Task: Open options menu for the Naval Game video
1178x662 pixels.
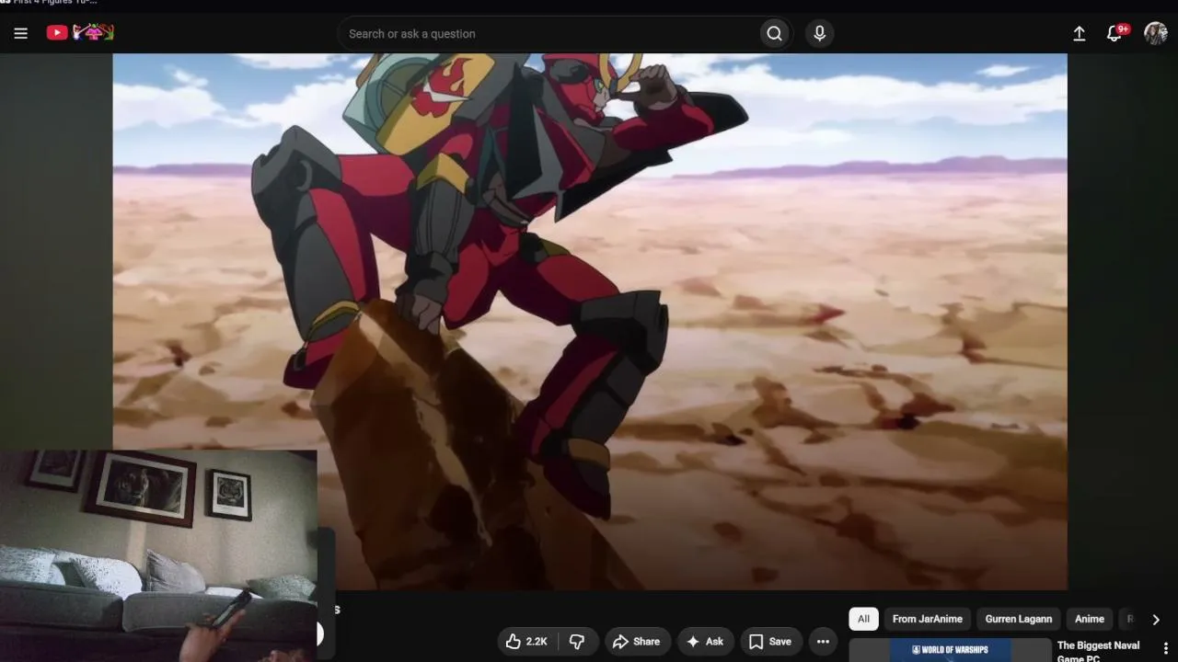Action: click(1166, 648)
